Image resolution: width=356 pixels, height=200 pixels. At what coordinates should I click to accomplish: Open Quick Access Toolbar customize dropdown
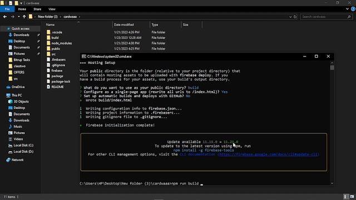click(21, 3)
